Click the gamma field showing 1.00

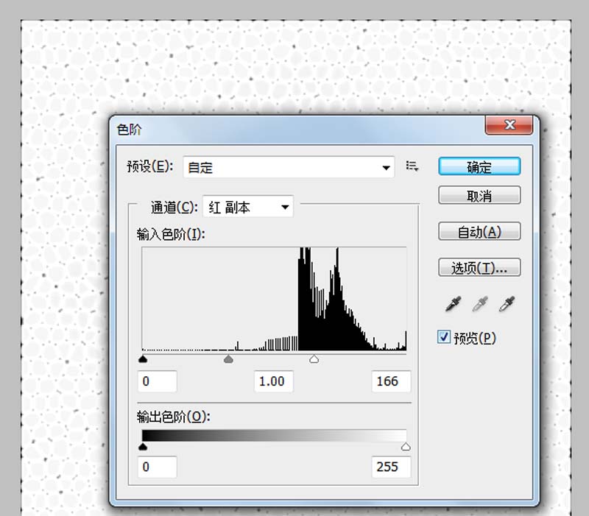tap(273, 381)
